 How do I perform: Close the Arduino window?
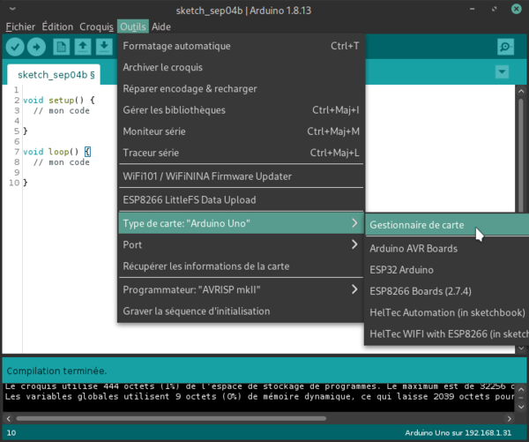[516, 9]
